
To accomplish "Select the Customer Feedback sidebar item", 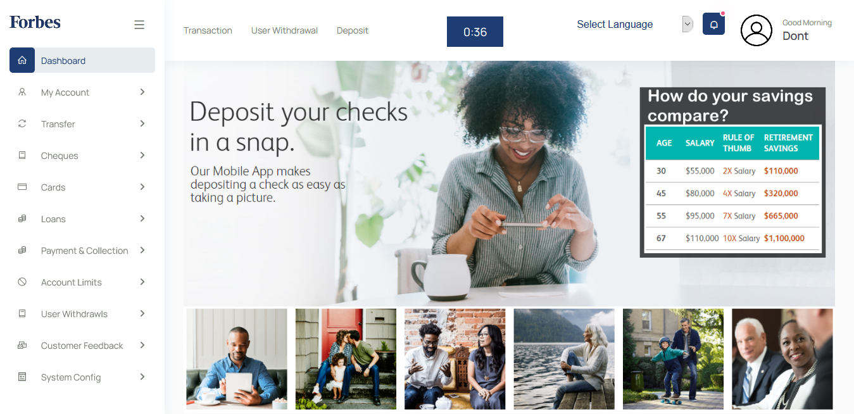I will pyautogui.click(x=82, y=345).
